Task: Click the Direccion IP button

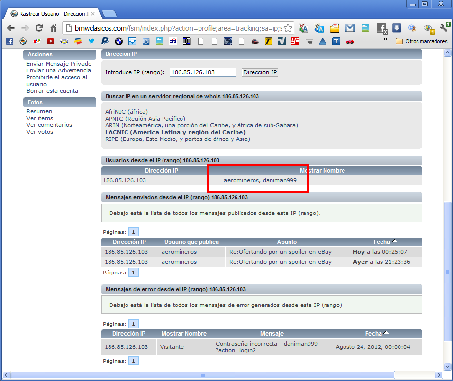Action: (x=260, y=72)
